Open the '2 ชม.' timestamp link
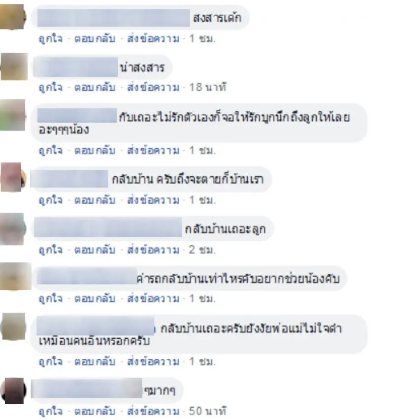 202,250
